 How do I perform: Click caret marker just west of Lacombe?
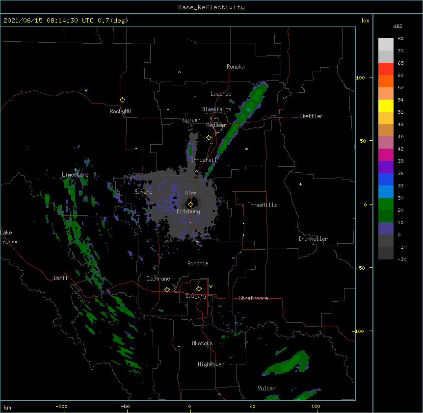pyautogui.click(x=195, y=97)
